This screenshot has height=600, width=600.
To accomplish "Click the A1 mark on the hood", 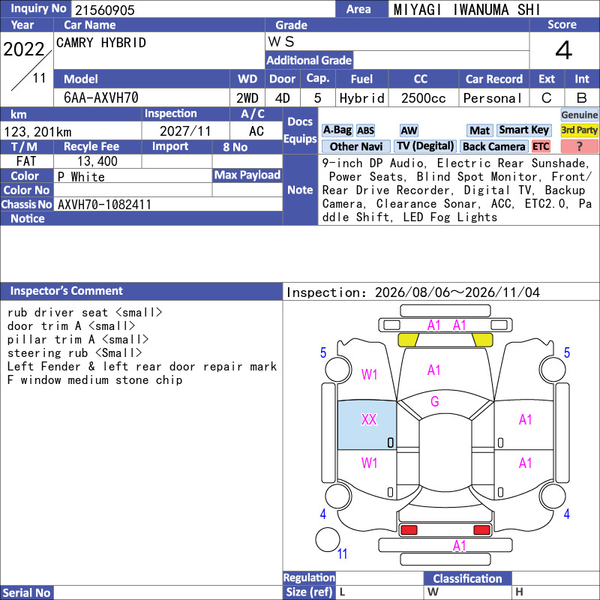I will click(434, 370).
